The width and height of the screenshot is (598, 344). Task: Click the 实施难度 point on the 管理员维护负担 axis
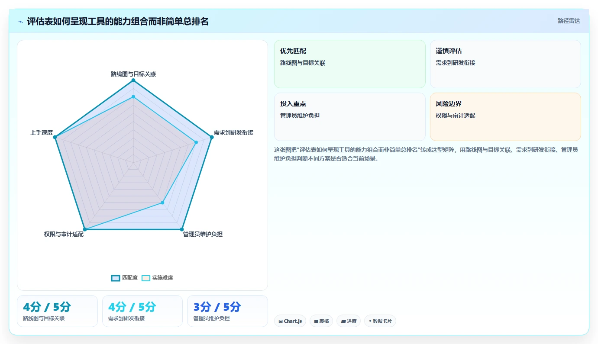163,203
